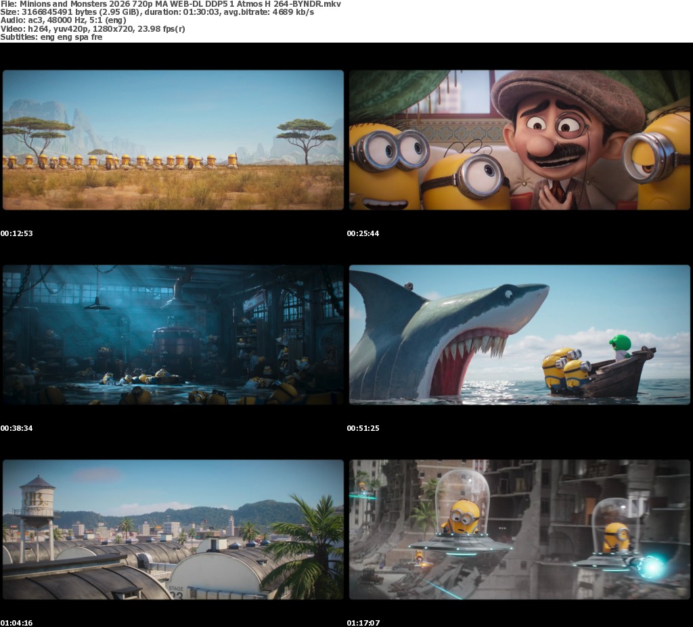Viewport: 693px width, 627px height.
Task: Open the flying saucer minions thumbnail
Action: 520,530
